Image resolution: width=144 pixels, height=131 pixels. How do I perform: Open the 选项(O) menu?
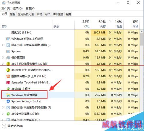pyautogui.click(x=18, y=8)
